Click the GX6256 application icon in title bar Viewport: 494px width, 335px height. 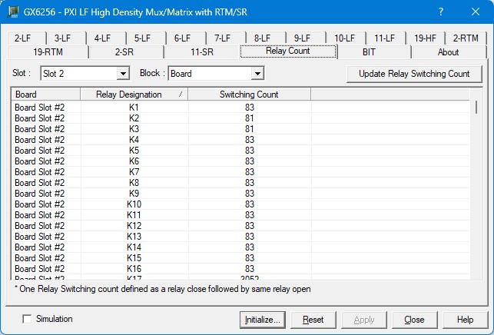point(12,12)
